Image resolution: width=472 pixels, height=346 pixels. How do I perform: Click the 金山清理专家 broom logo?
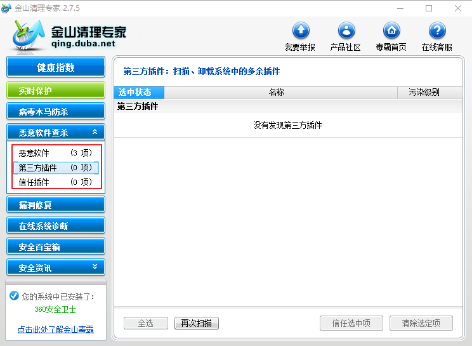(28, 36)
